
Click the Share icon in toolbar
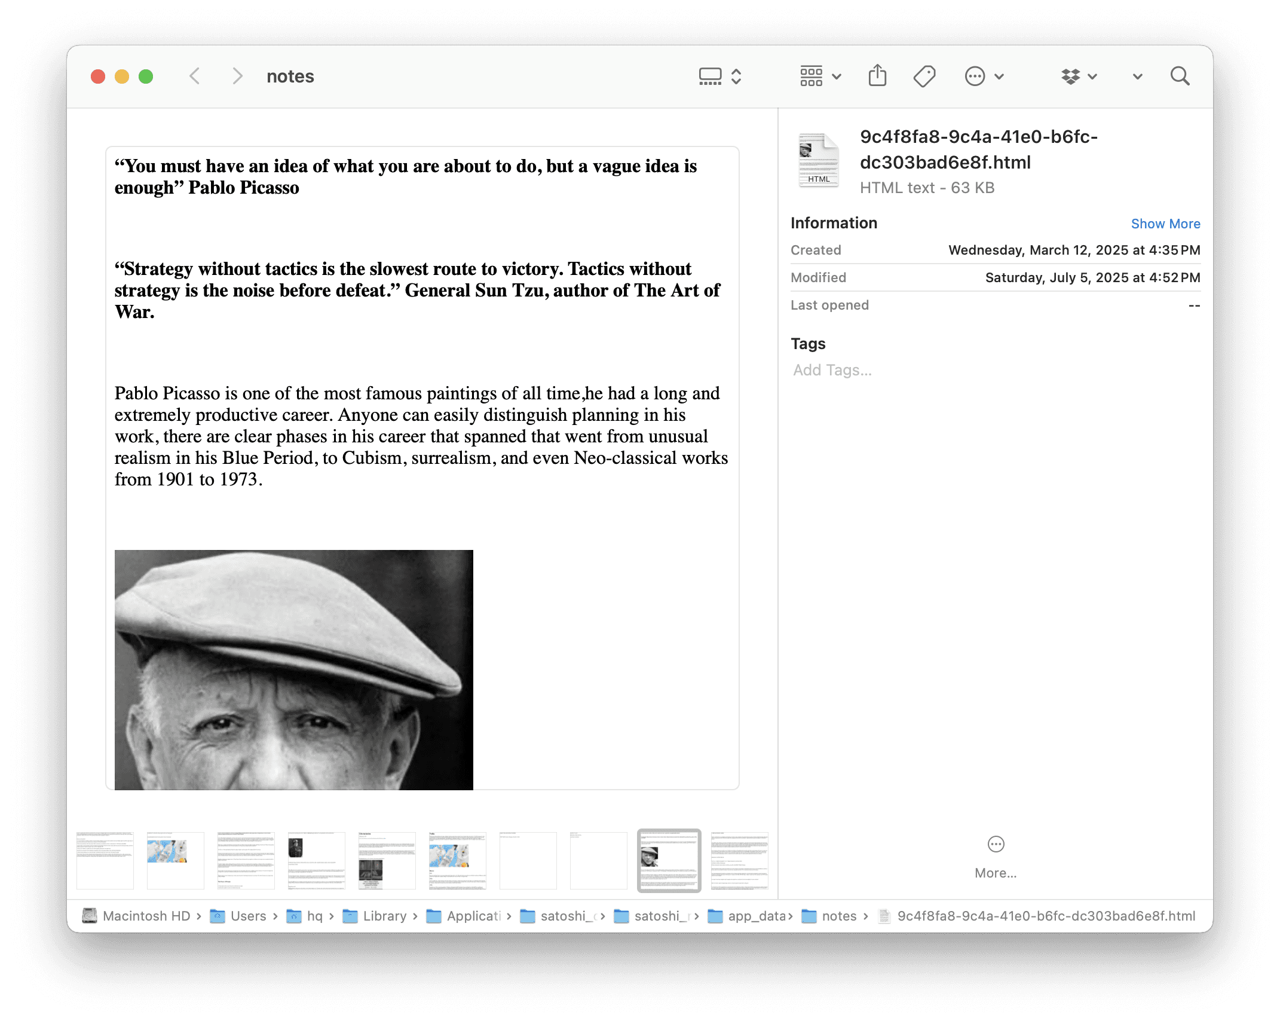coord(877,77)
